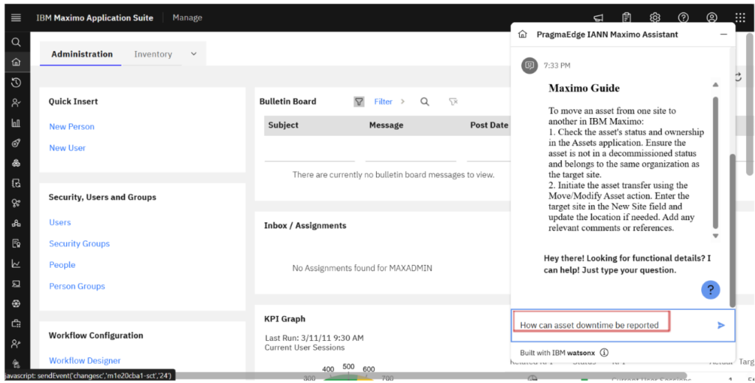The width and height of the screenshot is (755, 383).
Task: Expand the tab list chevron beside Inventory
Action: tap(194, 54)
